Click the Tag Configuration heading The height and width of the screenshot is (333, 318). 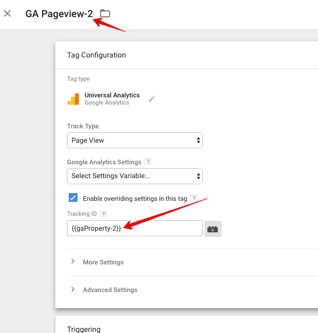click(x=96, y=55)
